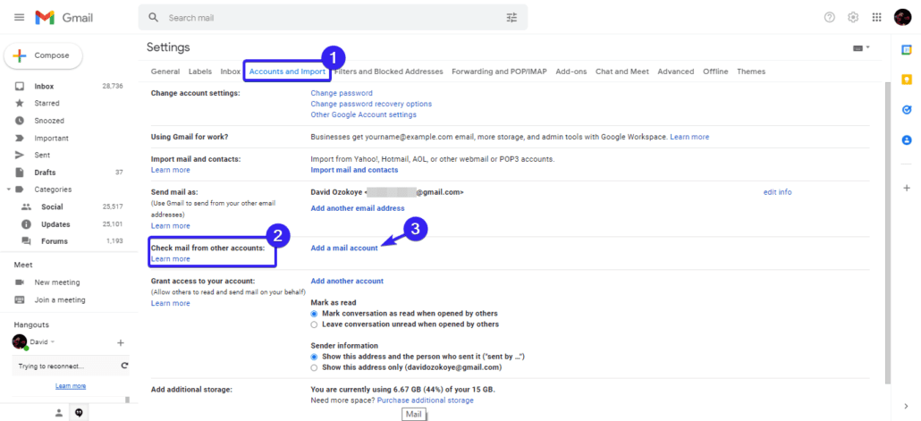
Task: Click Add another account link
Action: pyautogui.click(x=347, y=282)
